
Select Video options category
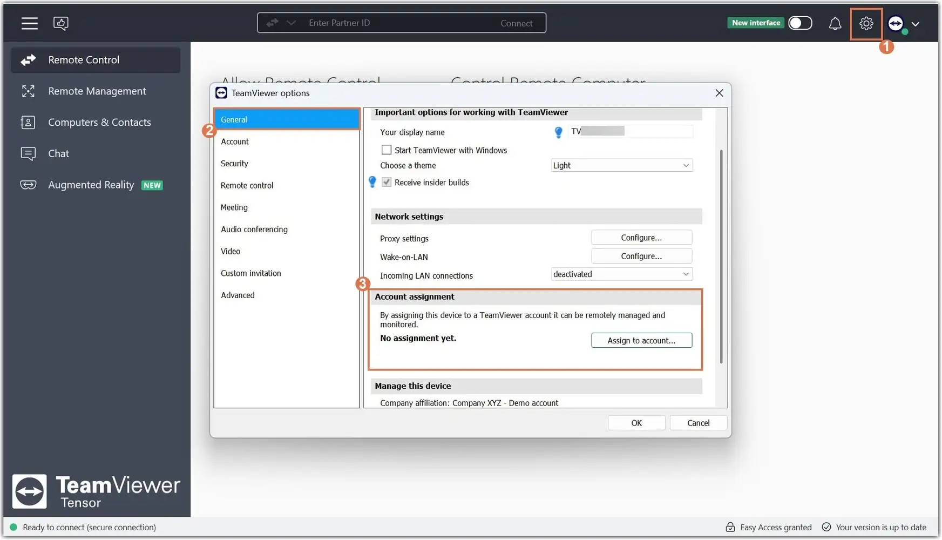click(x=287, y=251)
